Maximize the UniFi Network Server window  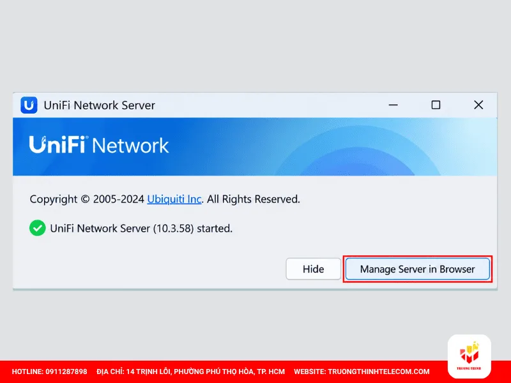[x=436, y=105]
